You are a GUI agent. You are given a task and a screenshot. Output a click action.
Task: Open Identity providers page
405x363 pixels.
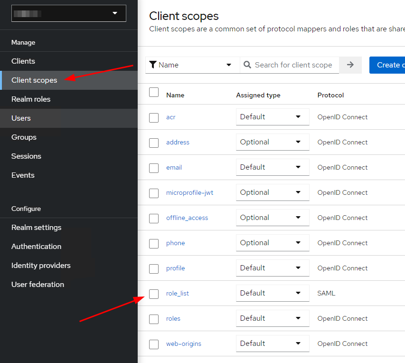[x=41, y=266]
